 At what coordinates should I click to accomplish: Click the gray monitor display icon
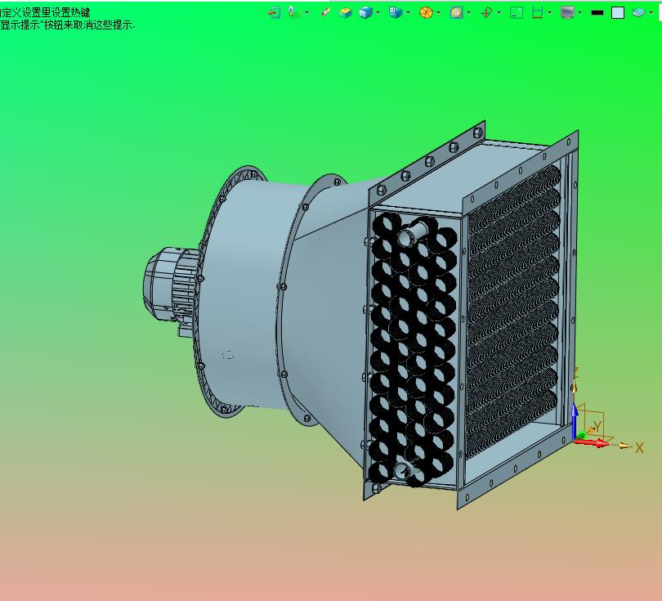click(x=567, y=12)
